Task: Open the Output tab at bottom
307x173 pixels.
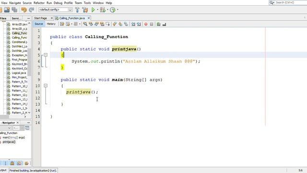Action: pos(3,170)
